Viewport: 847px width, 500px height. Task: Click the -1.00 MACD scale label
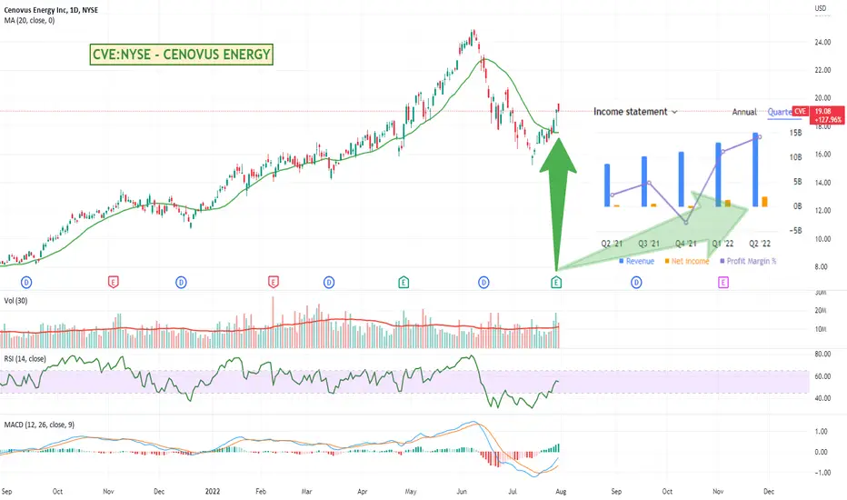[x=821, y=473]
